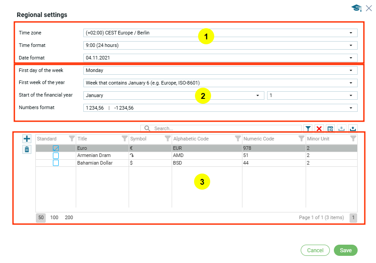Set page size to 100 items
The height and width of the screenshot is (263, 376).
tap(54, 218)
